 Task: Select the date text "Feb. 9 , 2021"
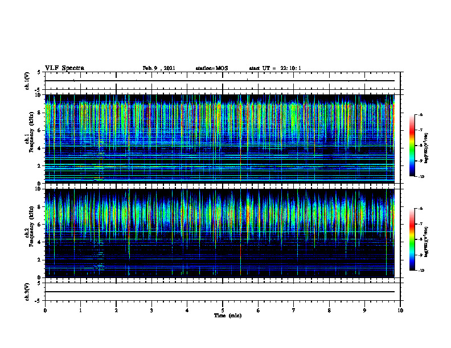pyautogui.click(x=159, y=68)
